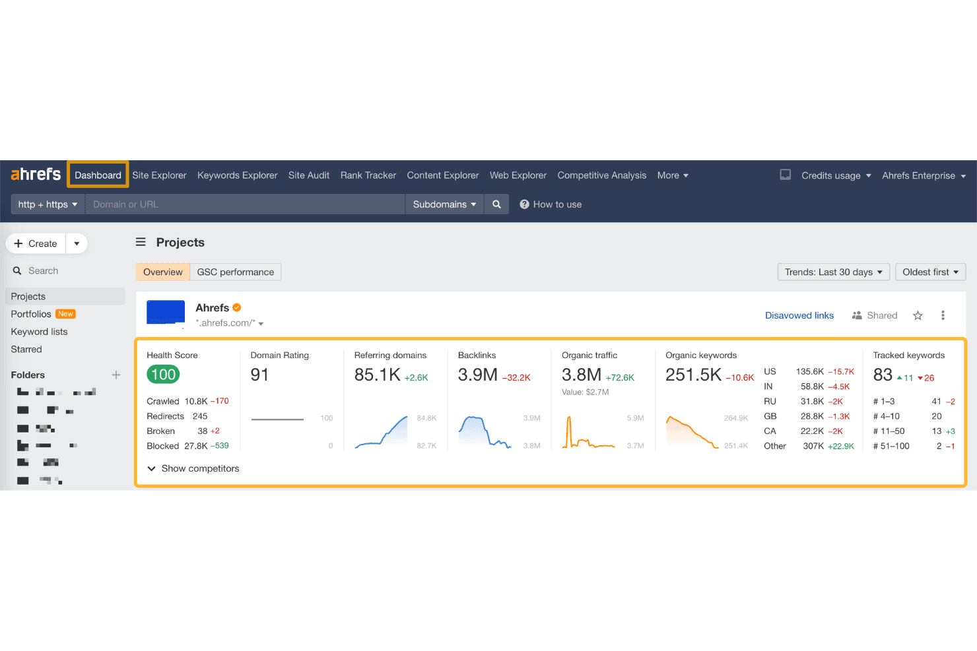
Task: Open Competitive Analysis
Action: click(602, 175)
